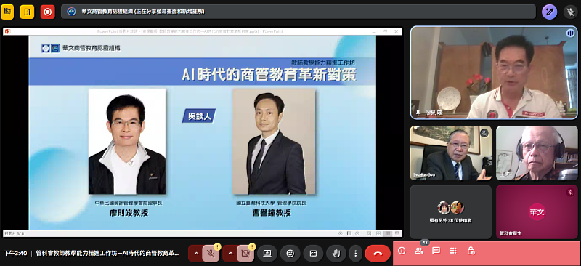Open the emoji reactions button
The image size is (581, 266).
[x=290, y=254]
